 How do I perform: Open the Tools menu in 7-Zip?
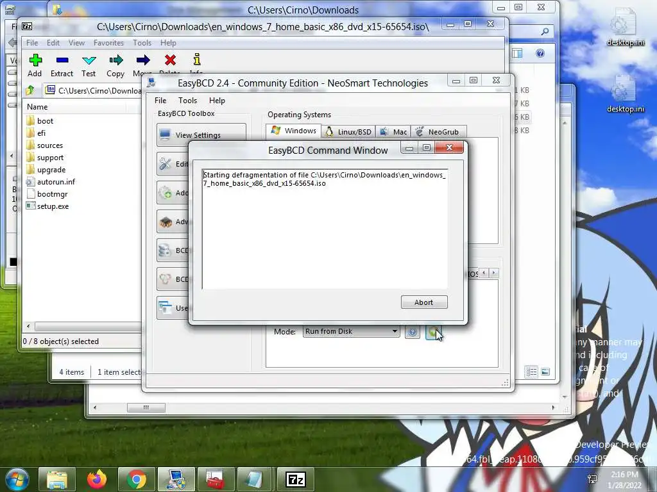(x=142, y=43)
